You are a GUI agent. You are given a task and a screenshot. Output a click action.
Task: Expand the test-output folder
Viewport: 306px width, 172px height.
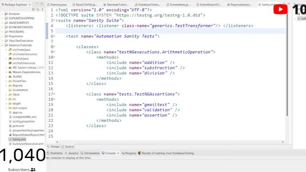(x=6, y=108)
